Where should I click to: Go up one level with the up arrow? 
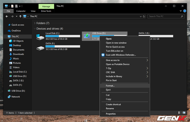click(20, 16)
